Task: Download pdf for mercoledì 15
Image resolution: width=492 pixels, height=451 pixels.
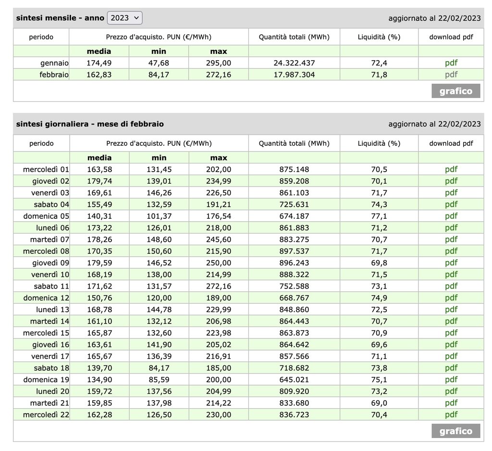Action: pyautogui.click(x=451, y=333)
